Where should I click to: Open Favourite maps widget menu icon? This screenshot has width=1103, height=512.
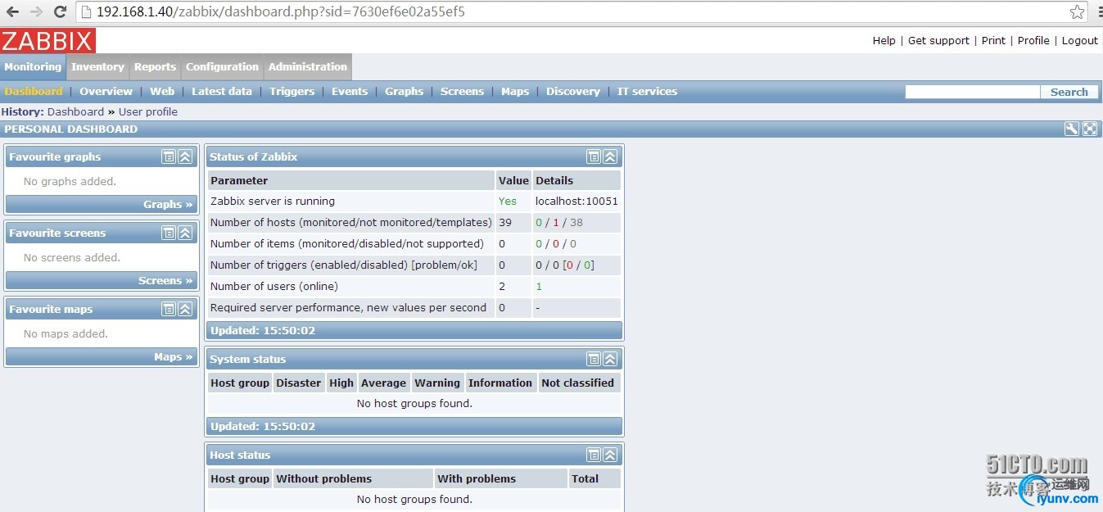[x=169, y=309]
